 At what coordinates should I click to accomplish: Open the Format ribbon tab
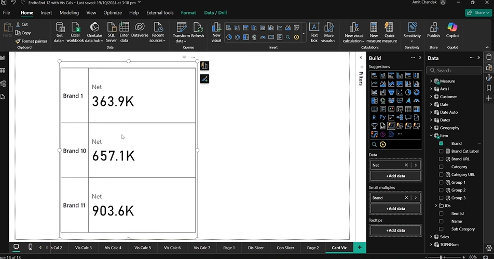click(188, 12)
